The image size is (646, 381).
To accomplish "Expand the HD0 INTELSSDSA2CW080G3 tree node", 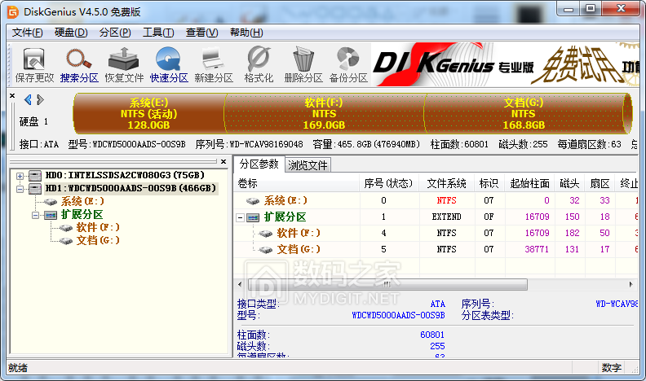I will pos(20,175).
